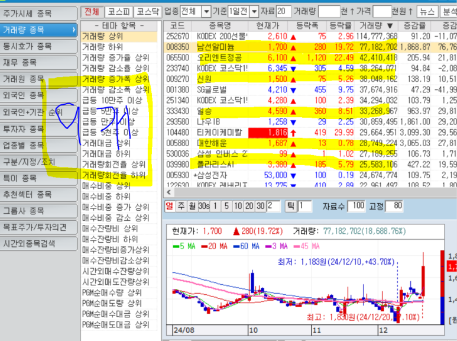This screenshot has width=457, height=341.
Task: Open 재무 종목 category
Action: coord(38,63)
